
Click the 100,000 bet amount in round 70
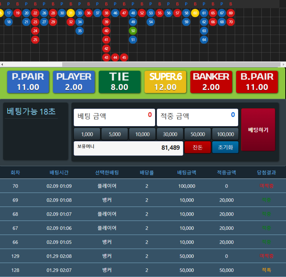187,186
